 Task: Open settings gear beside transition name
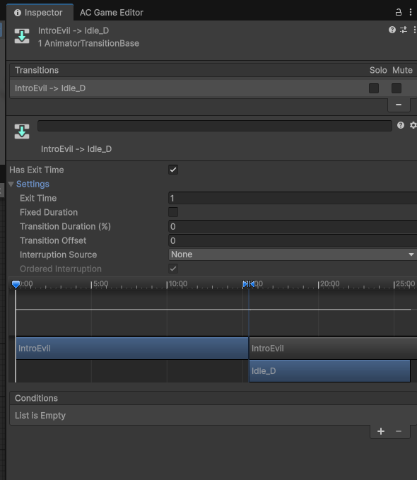413,125
